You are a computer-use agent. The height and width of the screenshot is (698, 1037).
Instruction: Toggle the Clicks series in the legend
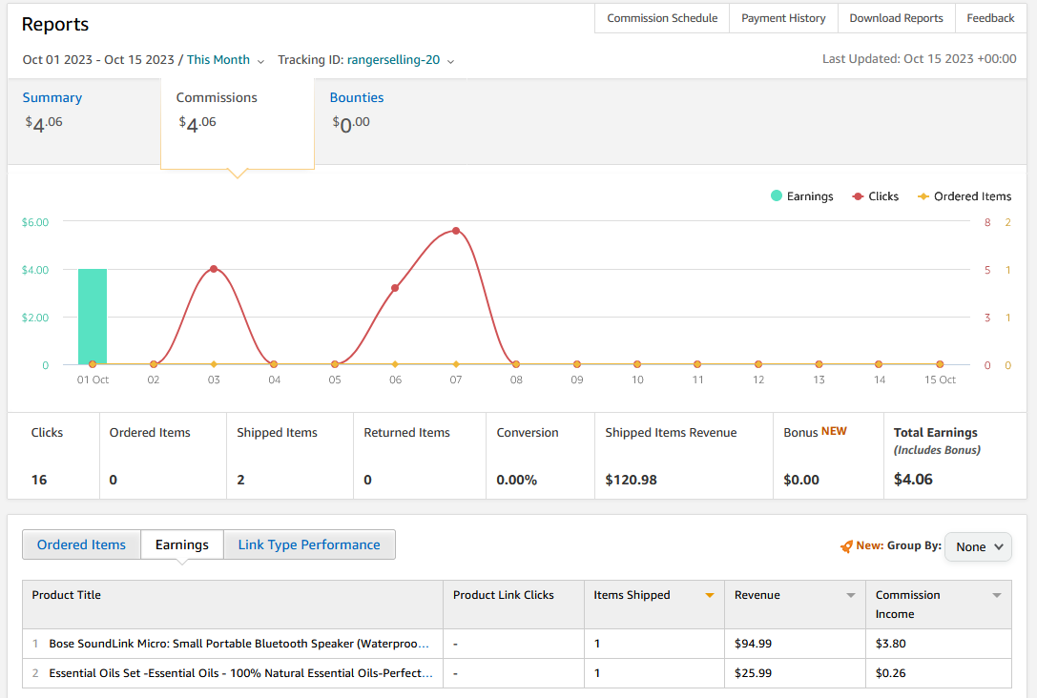point(858,196)
